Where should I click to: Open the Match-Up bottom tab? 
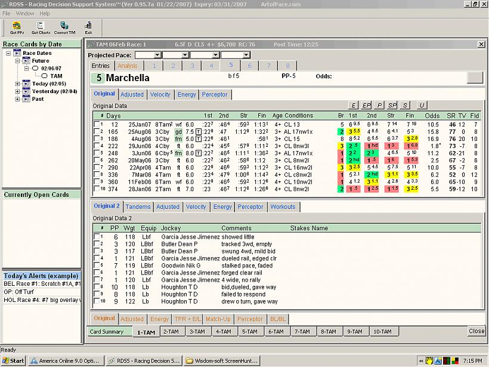[218, 319]
